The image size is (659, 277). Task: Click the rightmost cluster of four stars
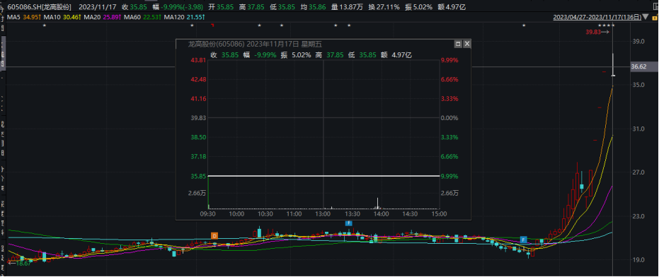607,26
